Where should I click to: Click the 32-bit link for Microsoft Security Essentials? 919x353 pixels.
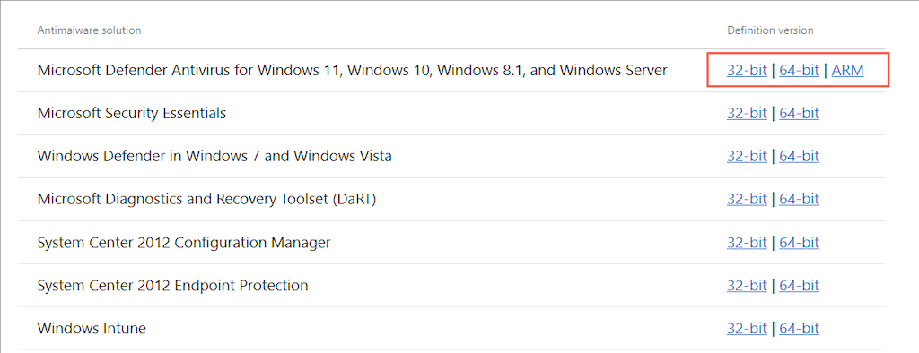[x=747, y=113]
